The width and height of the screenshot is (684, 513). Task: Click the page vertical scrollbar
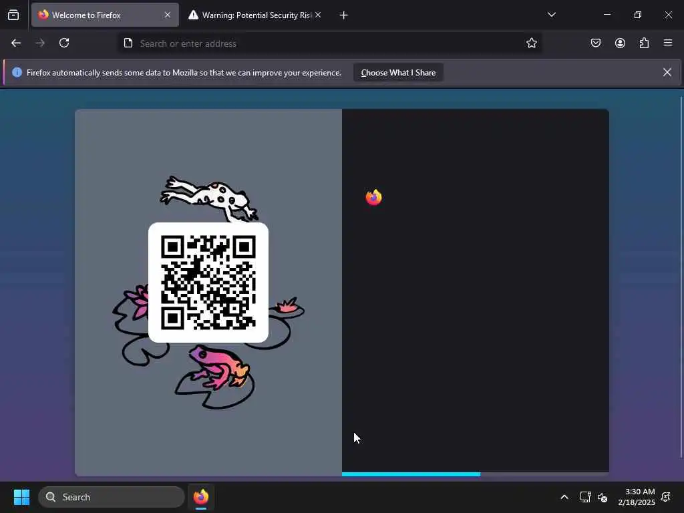[x=681, y=277]
